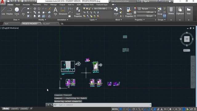Screen dimensions: 197x111
Task: Select the Circle tool
Action: (17, 11)
